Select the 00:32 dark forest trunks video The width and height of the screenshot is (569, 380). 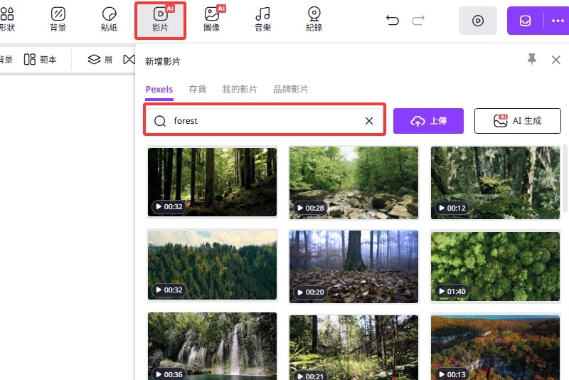tap(212, 182)
